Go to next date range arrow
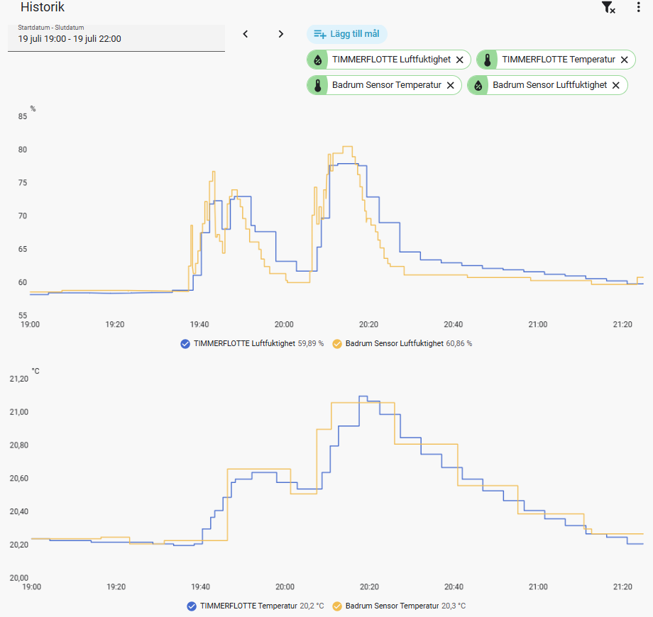 point(280,34)
